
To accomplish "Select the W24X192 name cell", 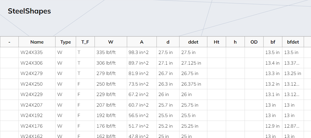I will click(37, 115).
